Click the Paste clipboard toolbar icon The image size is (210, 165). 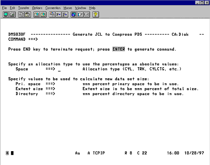pyautogui.click(x=28, y=14)
